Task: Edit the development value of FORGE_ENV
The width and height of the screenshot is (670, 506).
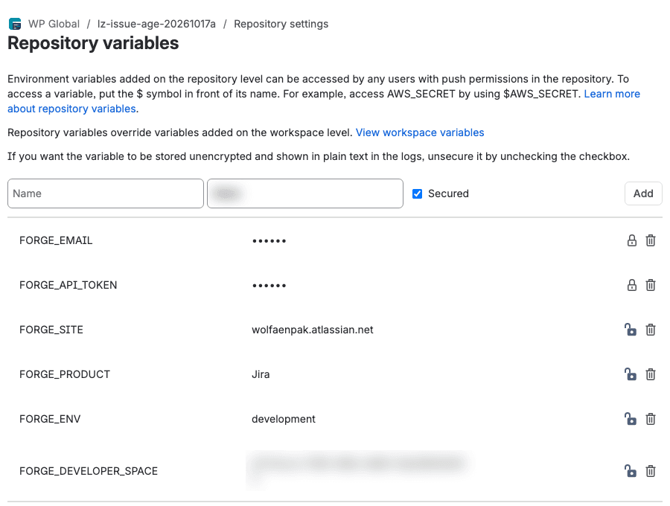Action: [x=284, y=419]
